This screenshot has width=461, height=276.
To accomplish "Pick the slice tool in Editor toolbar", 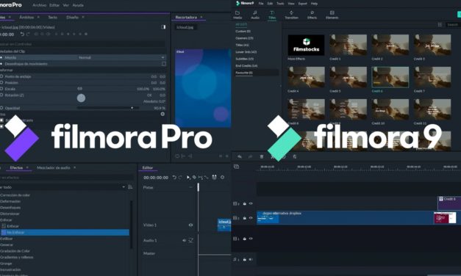I will [194, 178].
